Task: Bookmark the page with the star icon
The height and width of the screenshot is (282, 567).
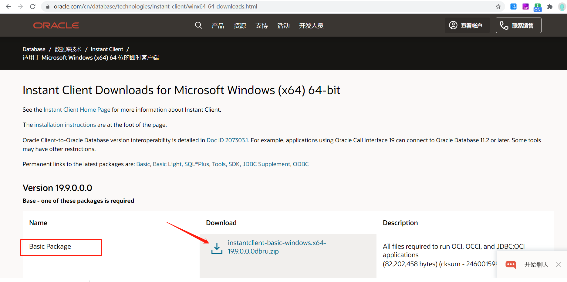Action: pos(498,6)
